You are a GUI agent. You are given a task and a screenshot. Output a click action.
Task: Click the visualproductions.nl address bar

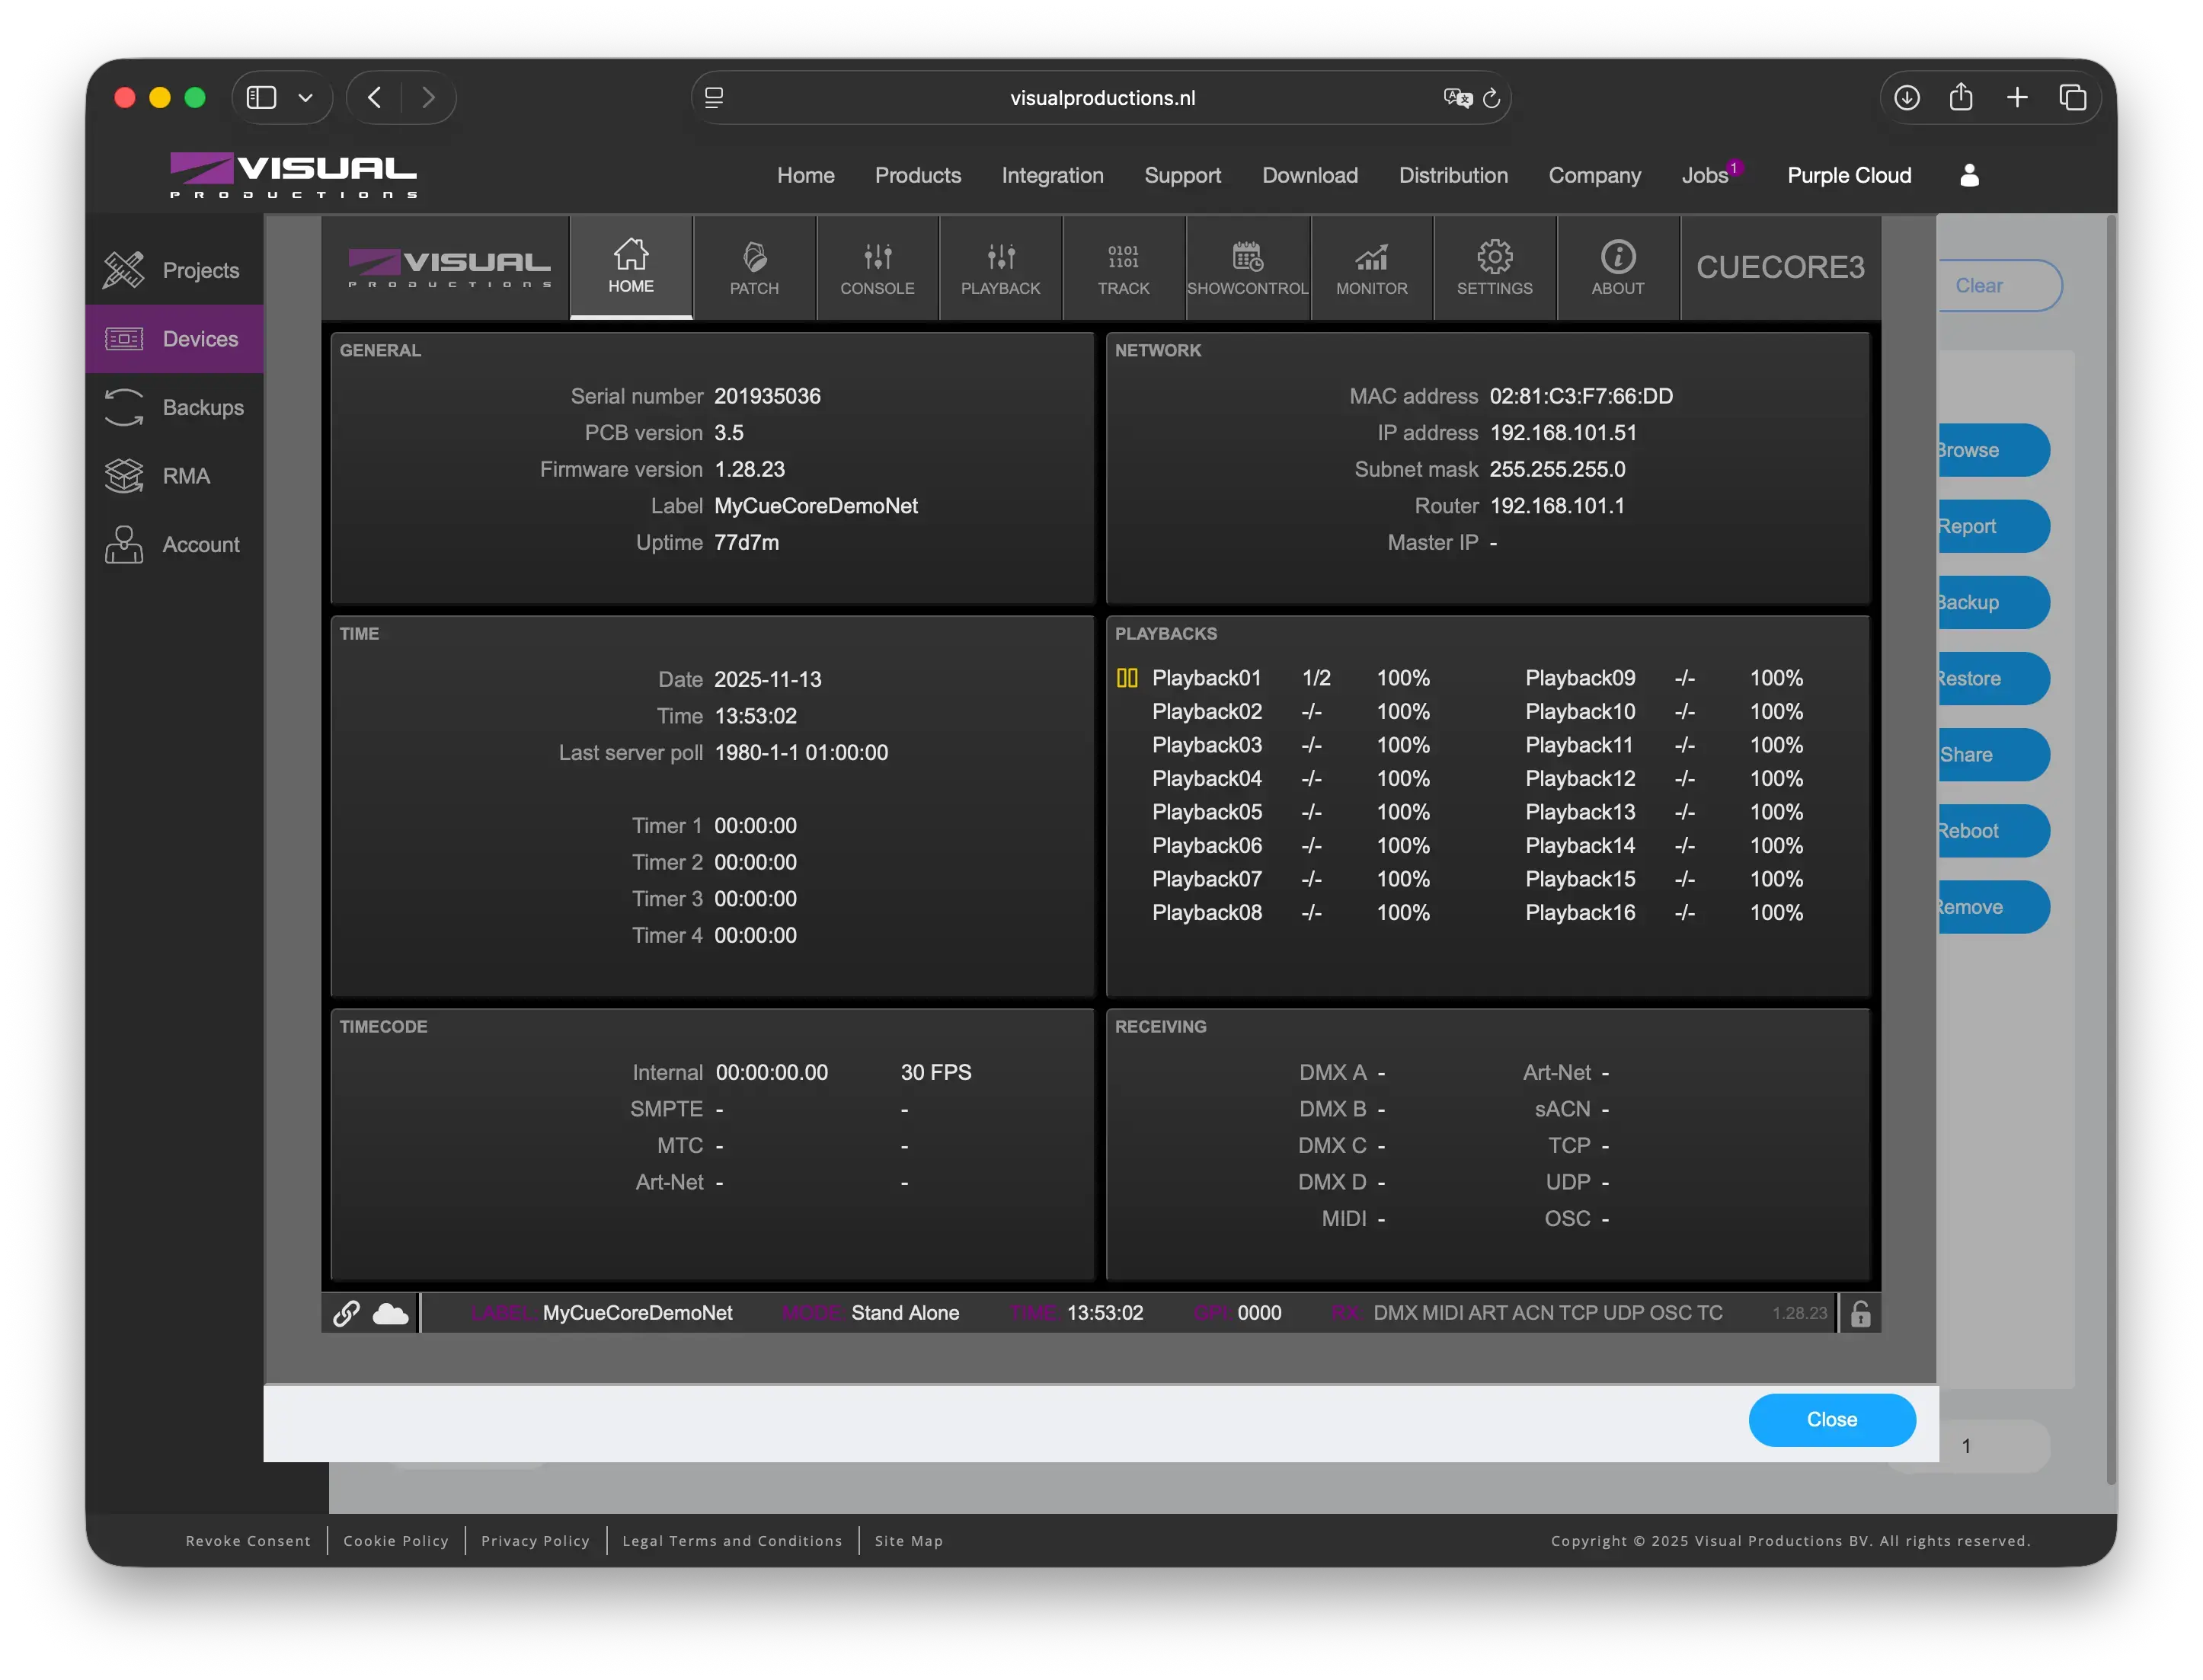(1101, 98)
